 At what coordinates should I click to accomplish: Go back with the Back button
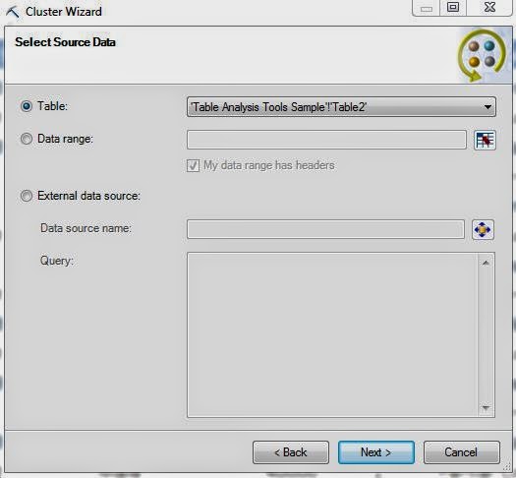pos(291,452)
